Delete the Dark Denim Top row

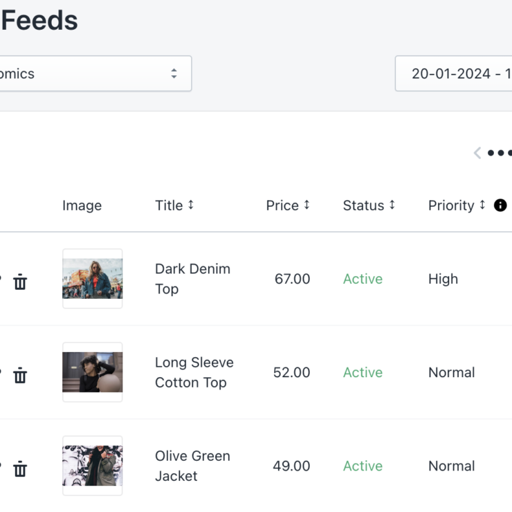tap(20, 282)
